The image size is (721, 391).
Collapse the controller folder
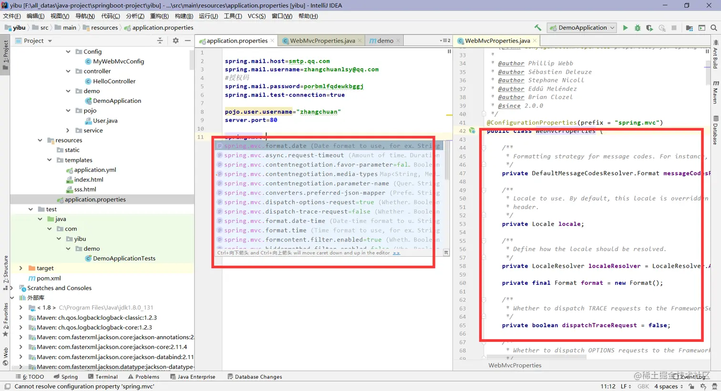click(68, 71)
